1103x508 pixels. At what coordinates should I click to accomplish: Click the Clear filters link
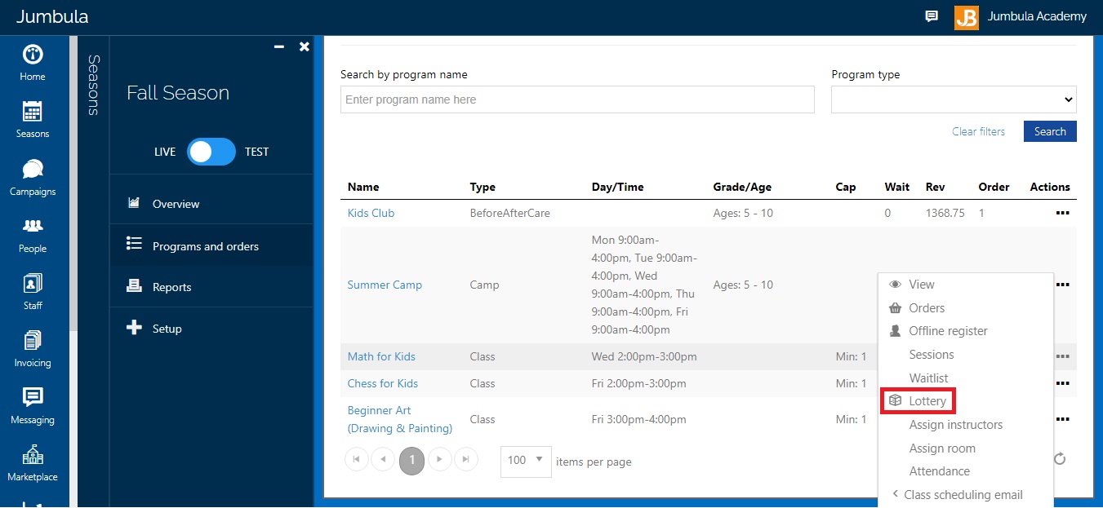point(978,131)
